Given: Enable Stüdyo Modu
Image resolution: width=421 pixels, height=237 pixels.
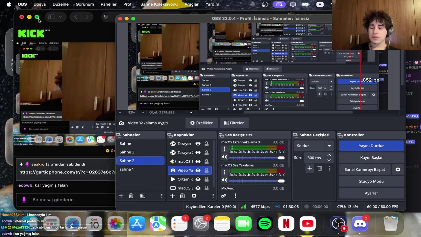Looking at the screenshot, I should [x=371, y=181].
